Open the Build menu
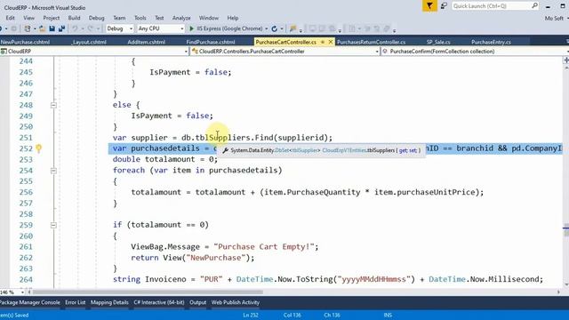This screenshot has height=320, width=569. coord(74,18)
